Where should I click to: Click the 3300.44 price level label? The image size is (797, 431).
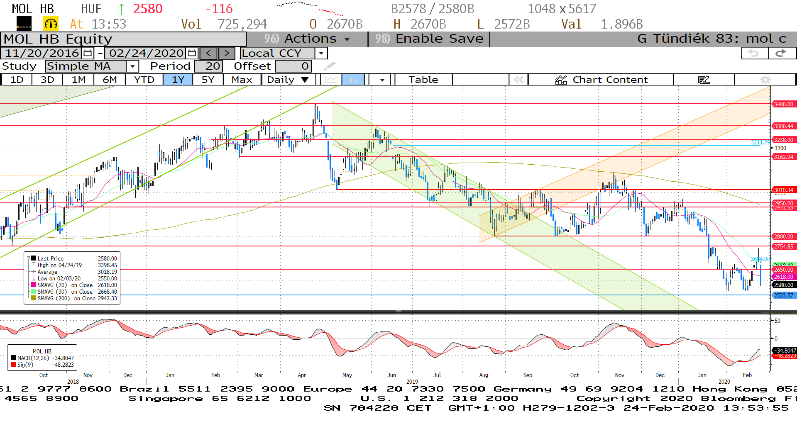click(784, 126)
